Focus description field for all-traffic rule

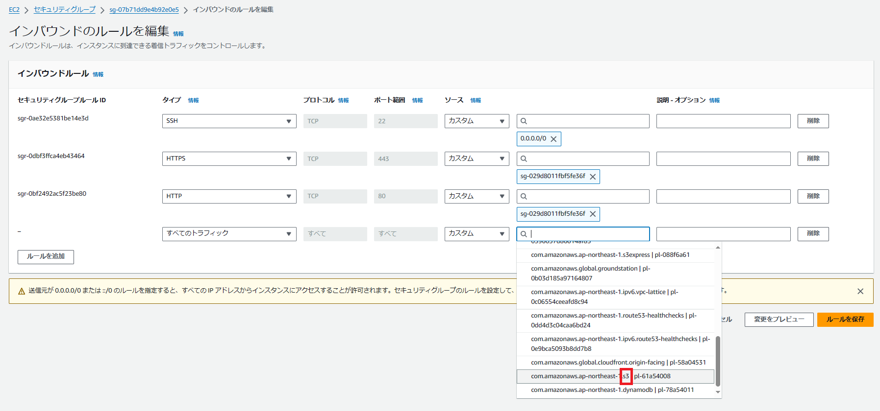pos(724,234)
